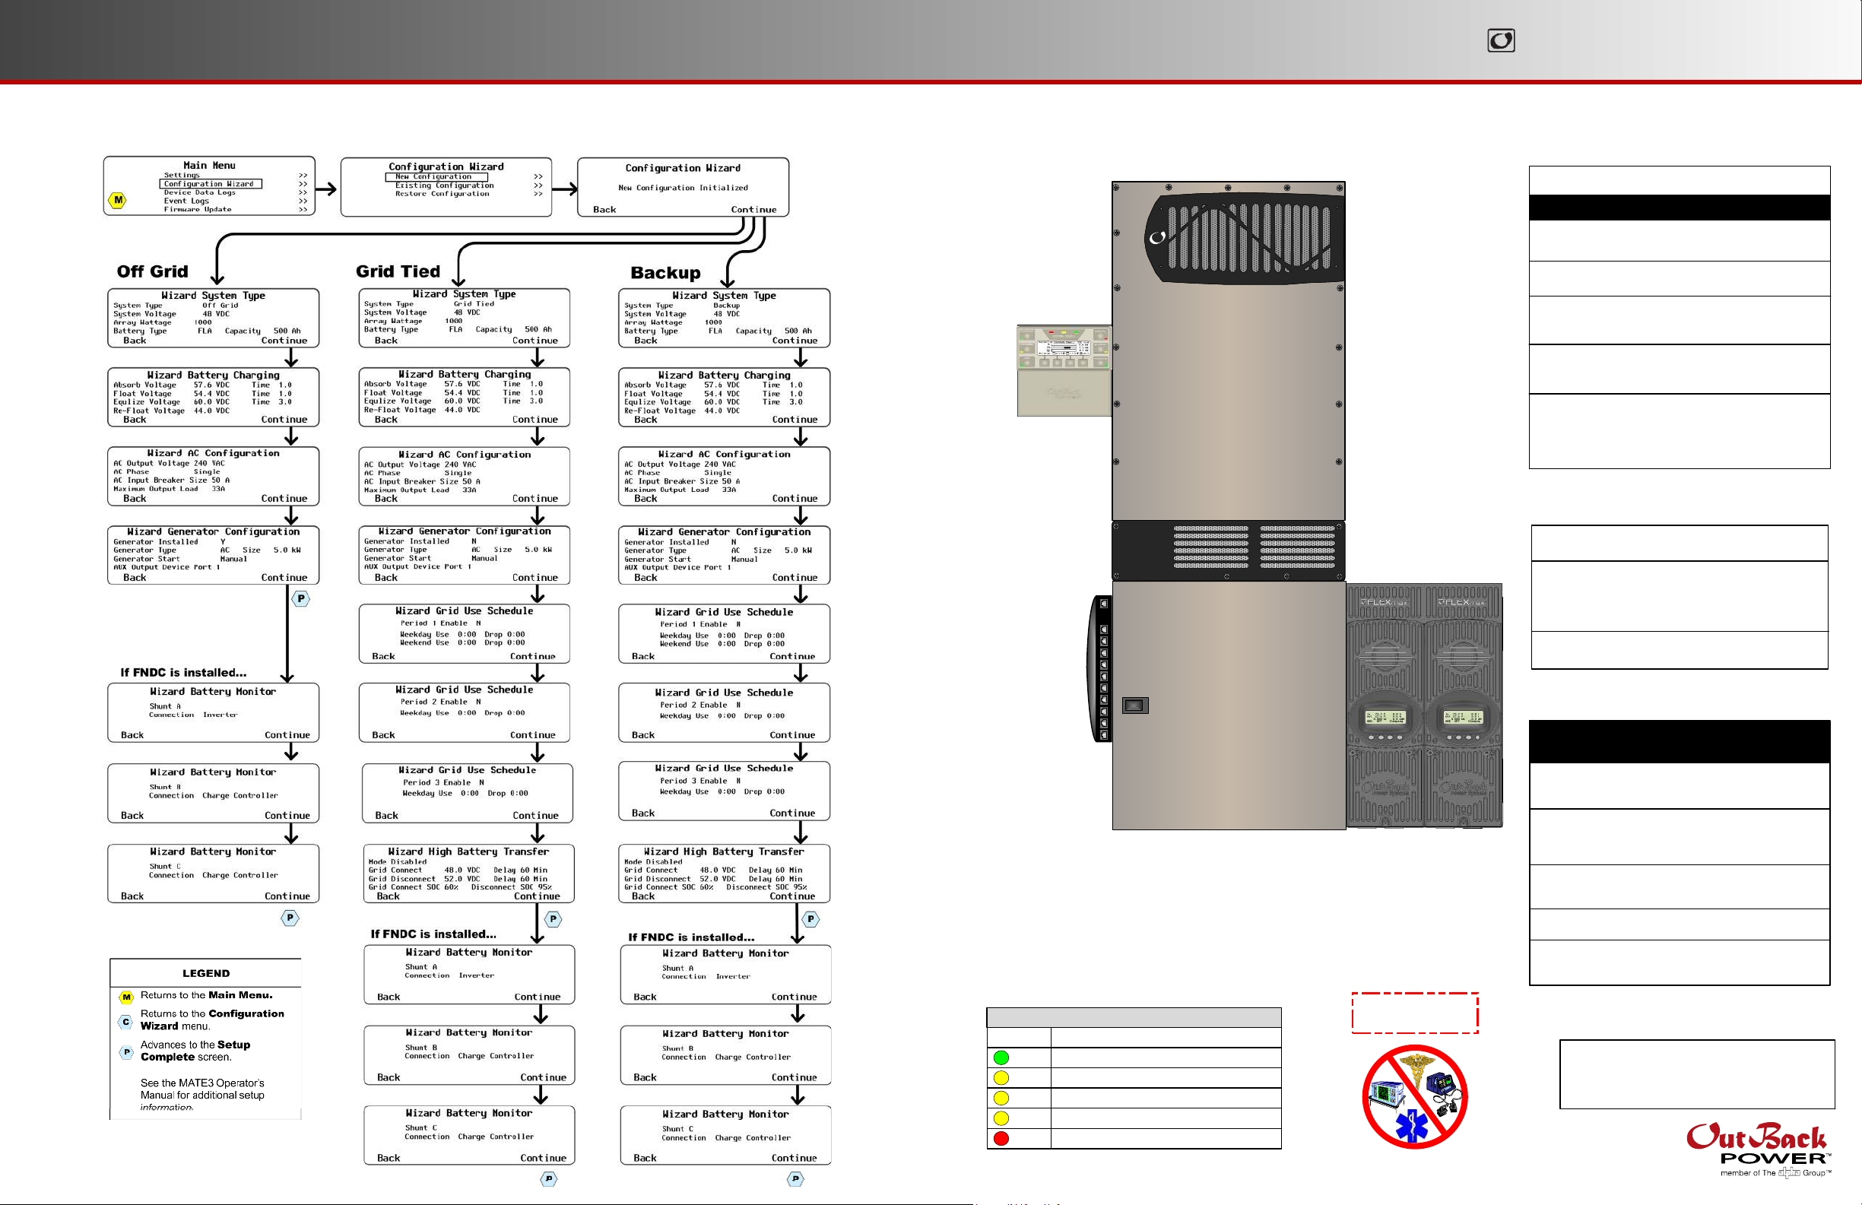Select highlighted Configuration Wizard in Main Menu
This screenshot has height=1205, width=1862.
click(210, 184)
